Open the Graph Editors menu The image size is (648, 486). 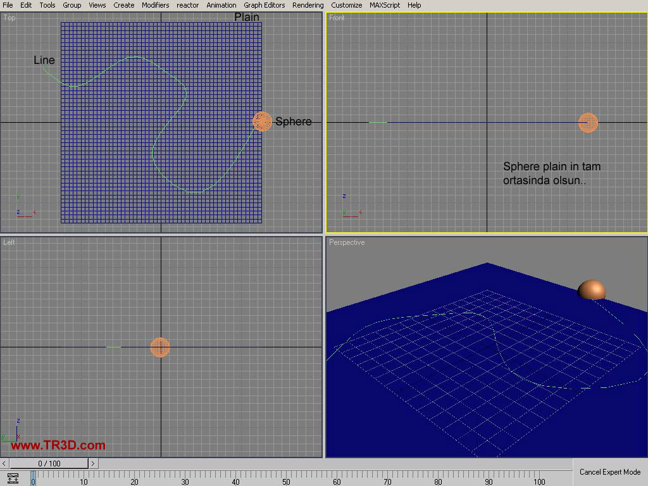coord(264,5)
